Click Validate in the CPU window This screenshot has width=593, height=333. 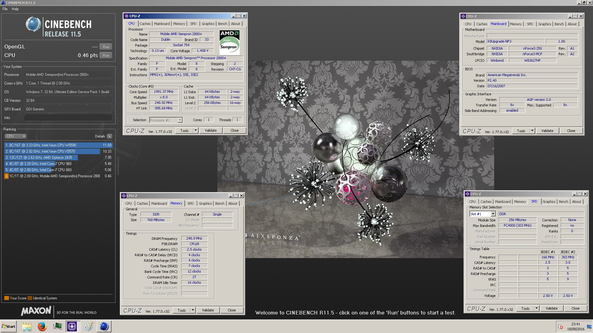point(211,131)
